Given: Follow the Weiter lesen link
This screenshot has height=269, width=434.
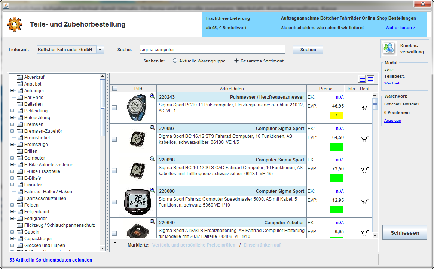Looking at the screenshot, I should 400,28.
